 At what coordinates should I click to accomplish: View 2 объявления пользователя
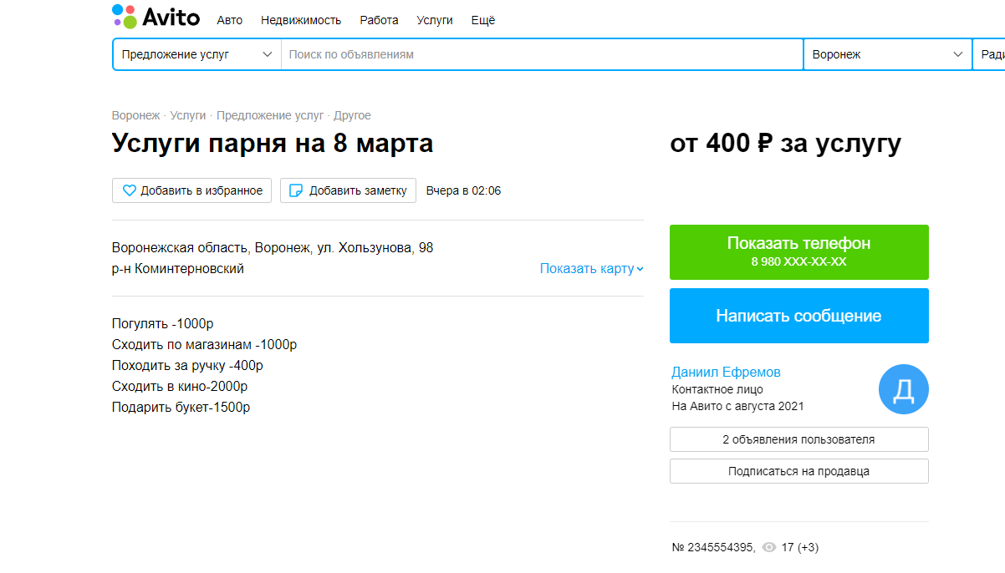coord(798,439)
